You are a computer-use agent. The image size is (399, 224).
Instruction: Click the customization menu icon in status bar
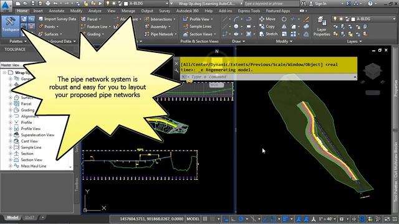click(x=395, y=218)
